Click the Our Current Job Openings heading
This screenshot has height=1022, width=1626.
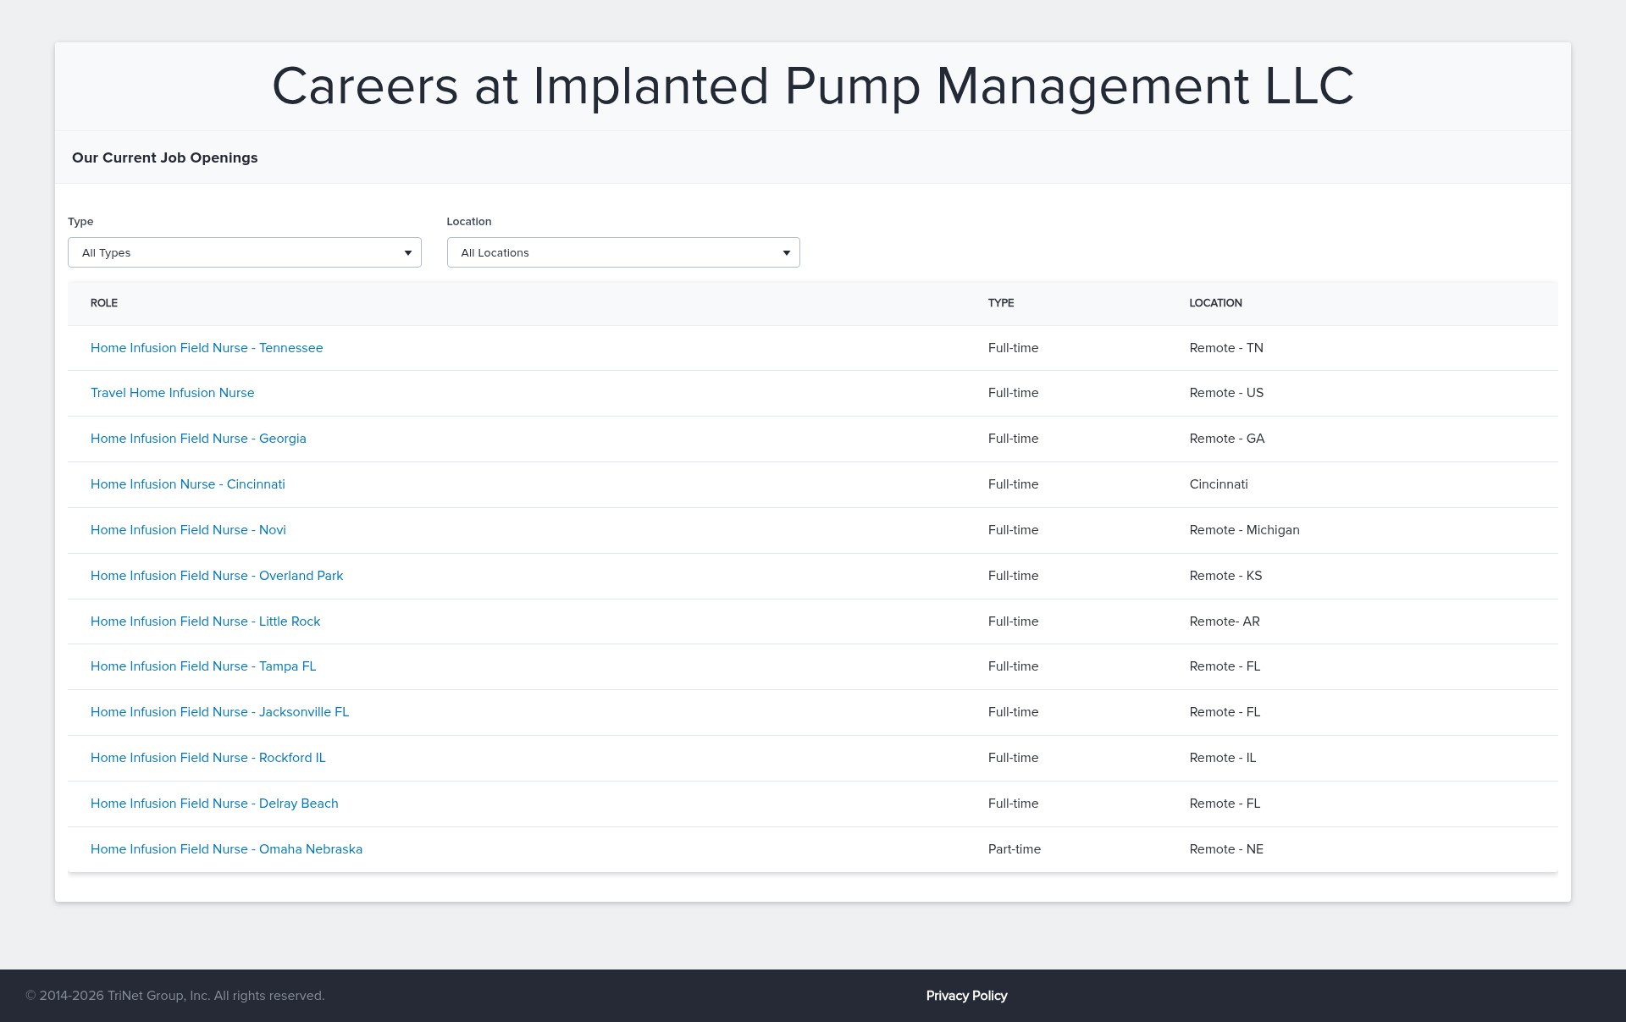coord(165,157)
